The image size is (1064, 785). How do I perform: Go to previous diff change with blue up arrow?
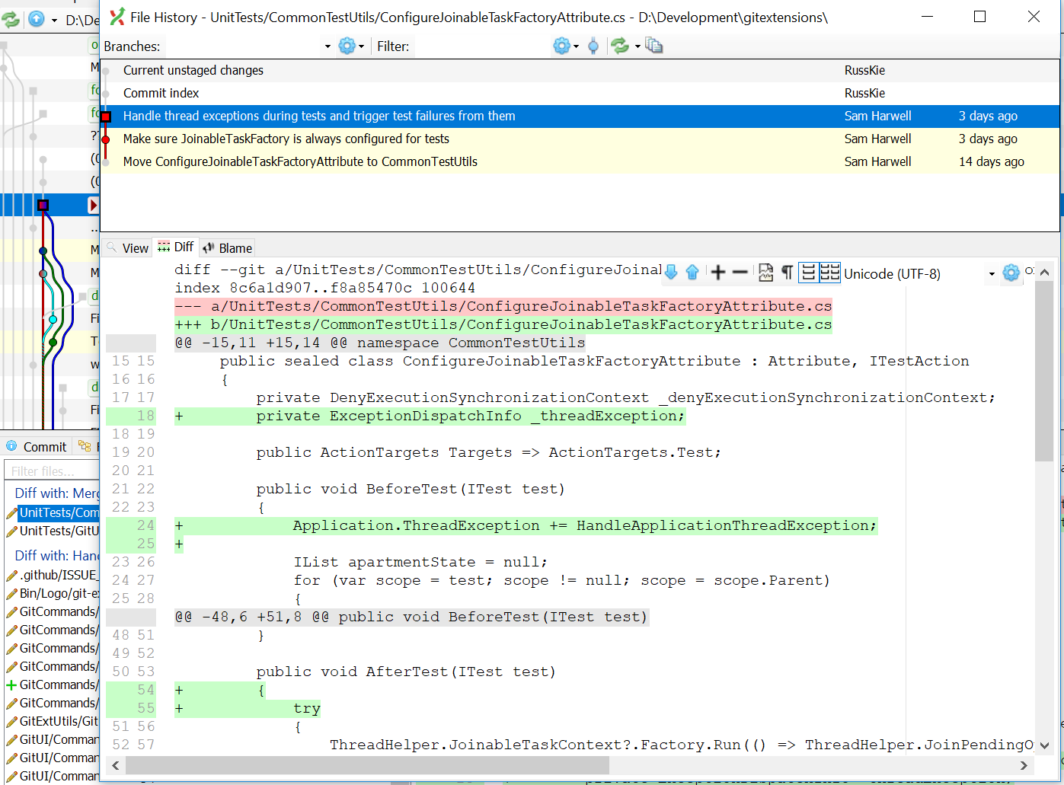[x=692, y=273]
